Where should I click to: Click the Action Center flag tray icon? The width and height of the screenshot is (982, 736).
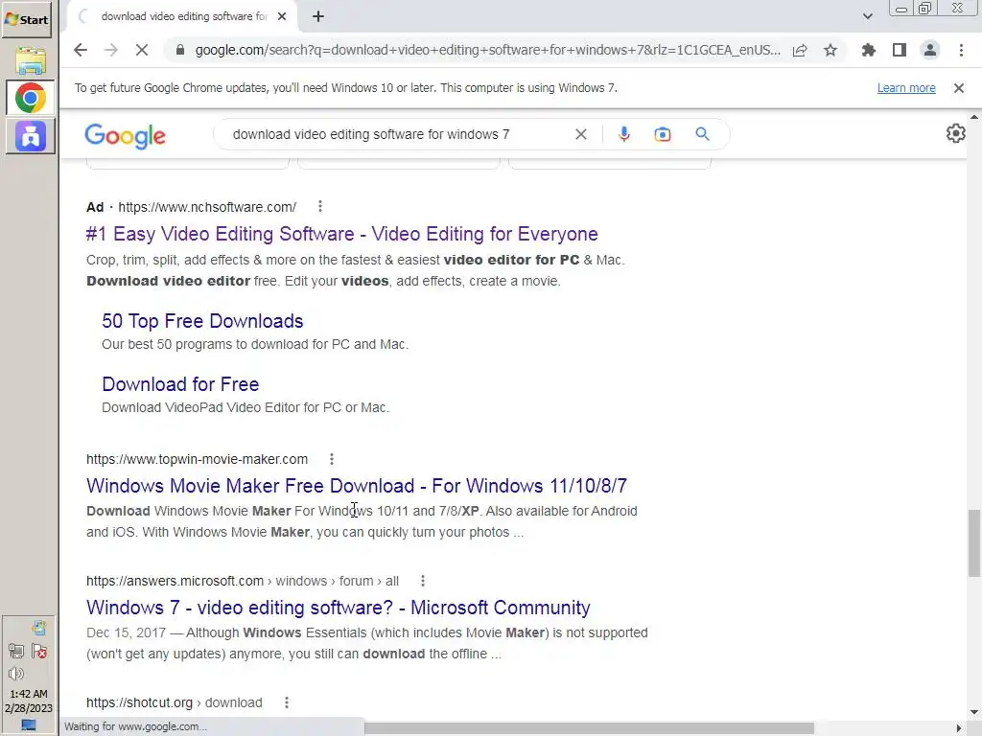[x=39, y=652]
